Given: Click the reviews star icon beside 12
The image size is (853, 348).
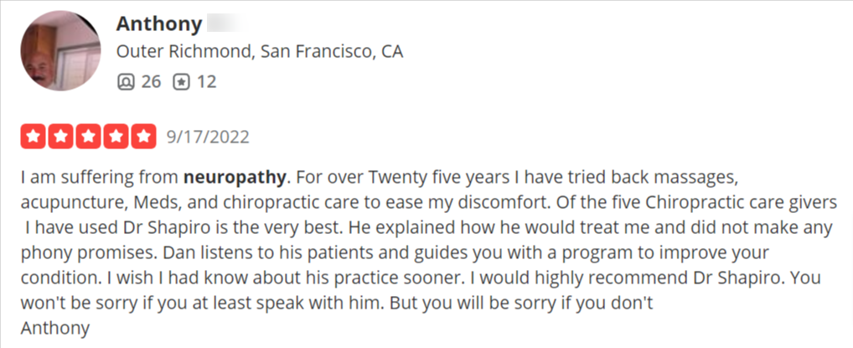Looking at the screenshot, I should pos(181,82).
